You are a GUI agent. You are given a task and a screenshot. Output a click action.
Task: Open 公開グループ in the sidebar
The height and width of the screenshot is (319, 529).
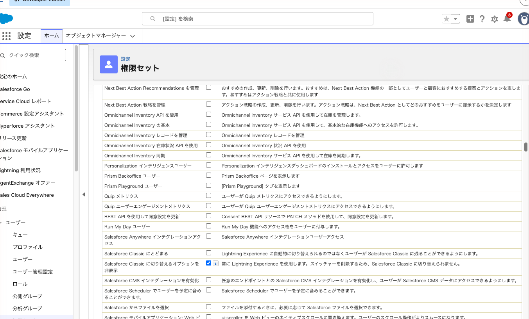[27, 296]
